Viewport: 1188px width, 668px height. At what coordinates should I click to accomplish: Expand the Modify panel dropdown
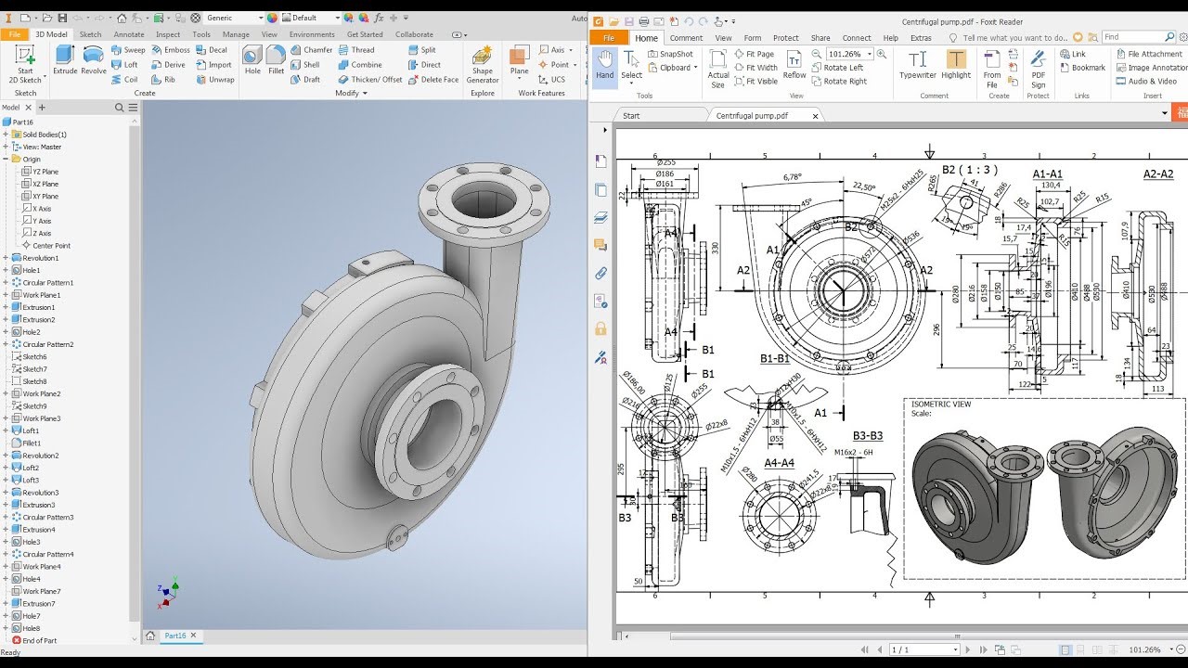pos(351,93)
